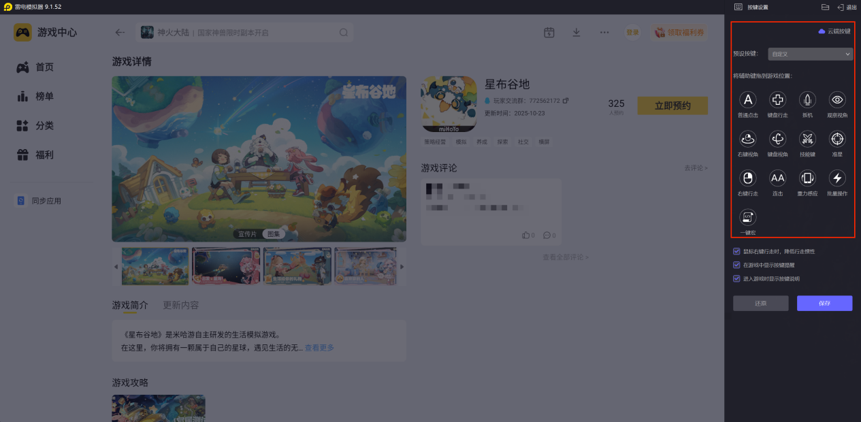Image resolution: width=861 pixels, height=422 pixels.
Task: Click the 养成 genre tag
Action: coord(482,142)
